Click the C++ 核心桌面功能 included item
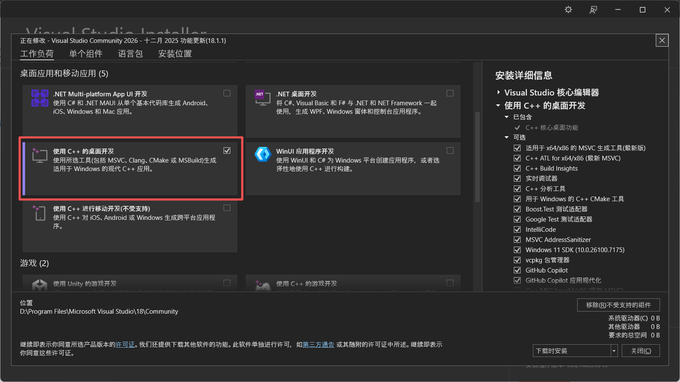This screenshot has width=680, height=382. [552, 128]
